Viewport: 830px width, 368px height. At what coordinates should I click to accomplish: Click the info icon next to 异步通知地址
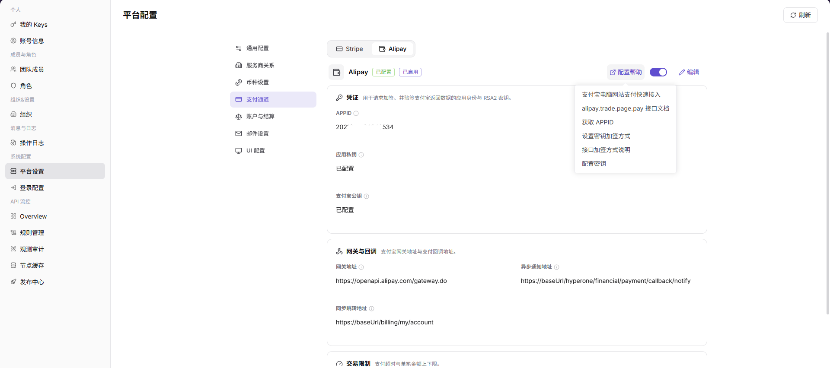coord(557,267)
